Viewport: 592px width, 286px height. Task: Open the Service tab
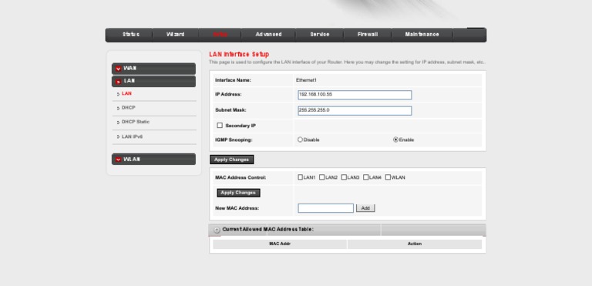[x=320, y=35]
